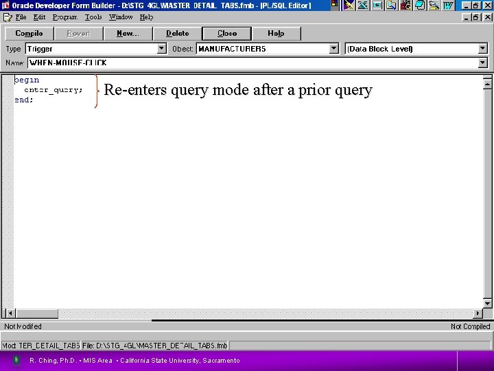Click the Name label

coord(14,63)
